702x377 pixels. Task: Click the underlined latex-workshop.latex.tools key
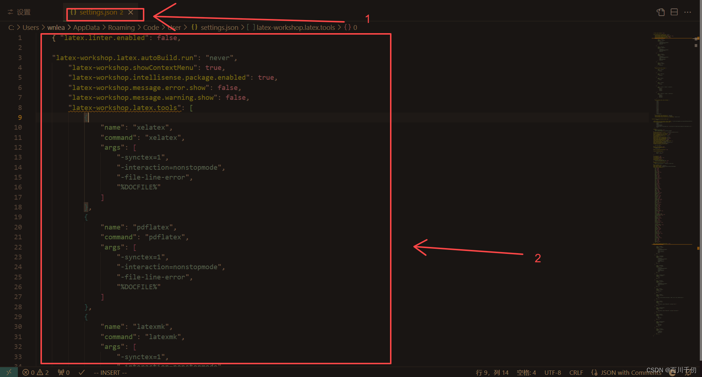click(x=125, y=108)
